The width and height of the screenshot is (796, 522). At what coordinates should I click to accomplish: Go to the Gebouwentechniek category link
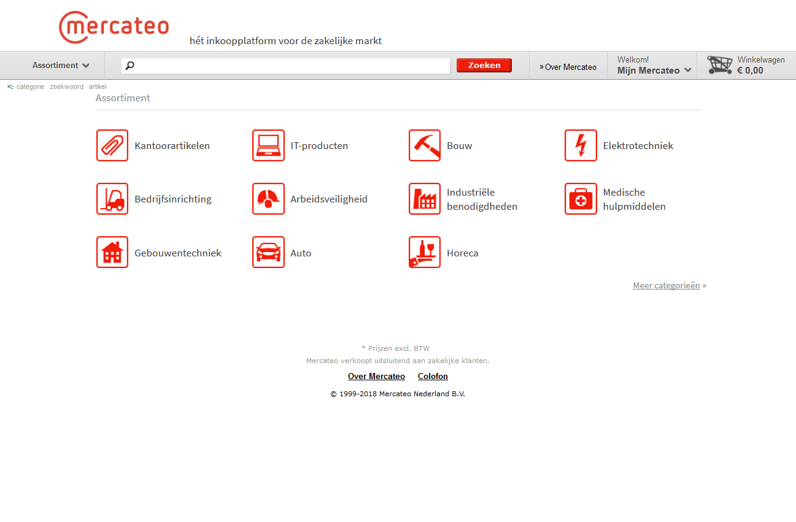tap(178, 253)
